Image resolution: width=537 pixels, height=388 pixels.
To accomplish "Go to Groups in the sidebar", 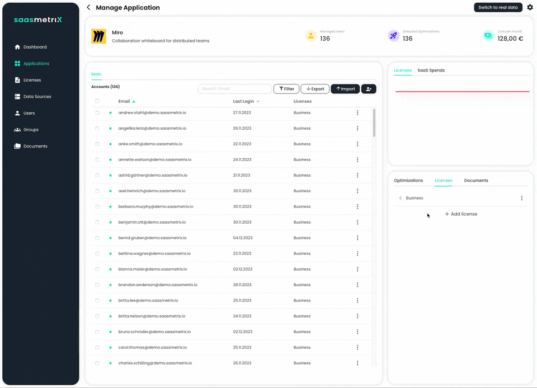I will [x=31, y=130].
